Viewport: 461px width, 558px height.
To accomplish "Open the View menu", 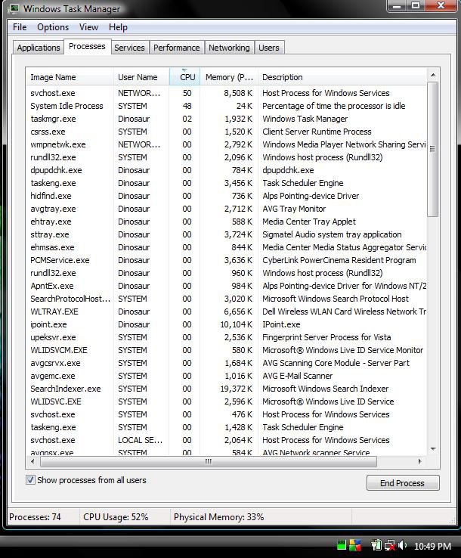I will (x=88, y=27).
